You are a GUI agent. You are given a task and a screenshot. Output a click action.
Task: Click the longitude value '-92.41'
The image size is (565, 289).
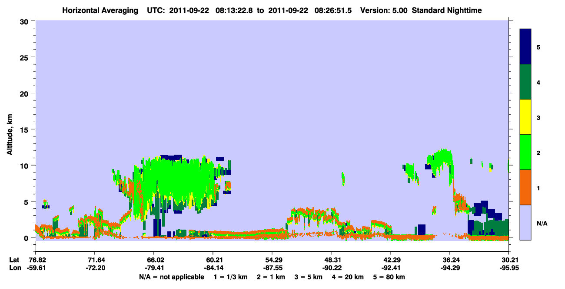coord(390,268)
